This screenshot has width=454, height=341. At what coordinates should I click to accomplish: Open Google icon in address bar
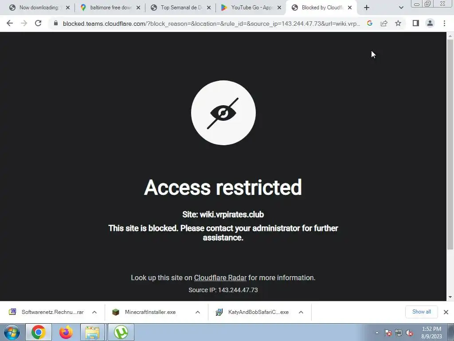point(370,23)
